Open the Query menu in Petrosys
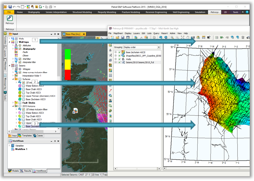This screenshot has width=254, height=181. point(156,33)
